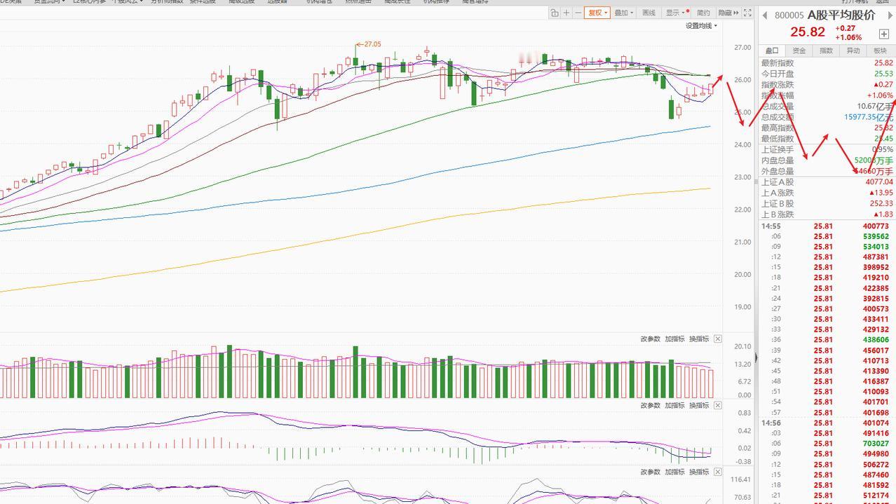Select the 上A涨跌 13.95 row
The width and height of the screenshot is (896, 504).
coord(827,193)
